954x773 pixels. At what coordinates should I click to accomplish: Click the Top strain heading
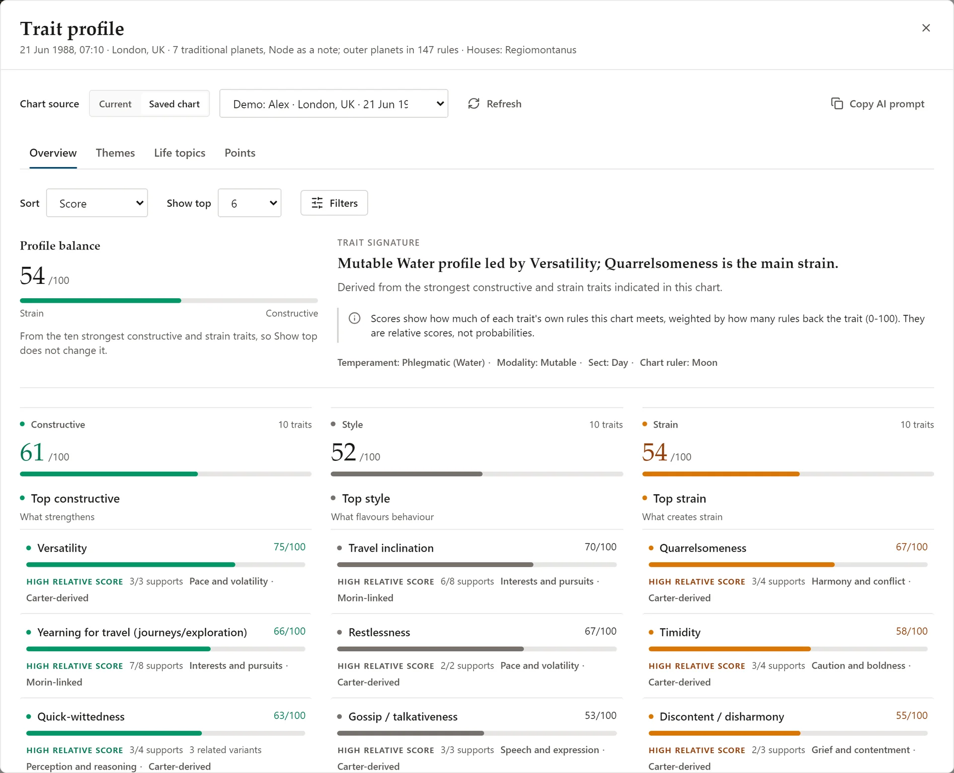coord(679,499)
